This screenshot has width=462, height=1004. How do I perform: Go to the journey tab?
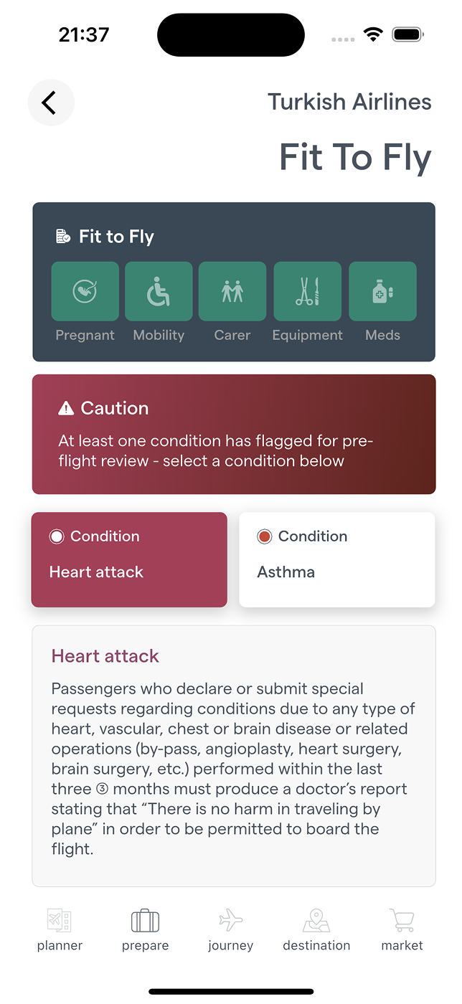pos(230,929)
